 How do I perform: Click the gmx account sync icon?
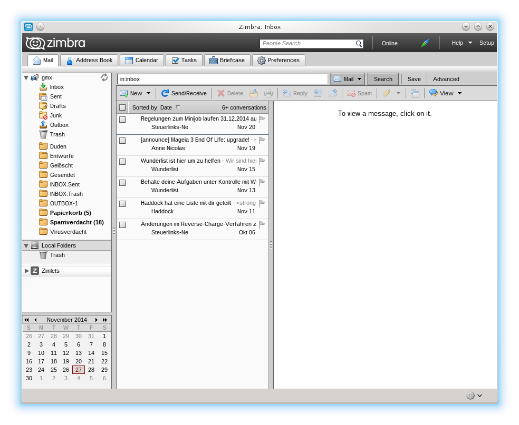[104, 77]
